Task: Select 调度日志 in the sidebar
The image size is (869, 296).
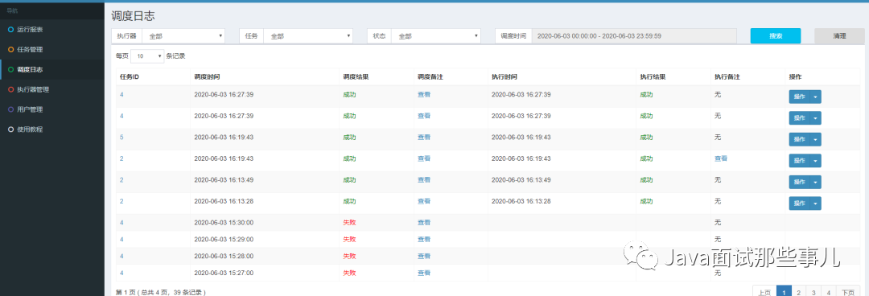Action: point(30,69)
